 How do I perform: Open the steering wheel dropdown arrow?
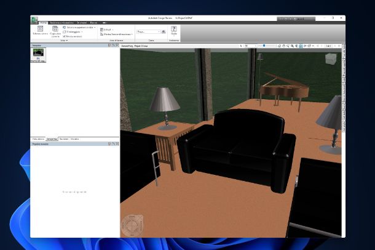click(313, 46)
